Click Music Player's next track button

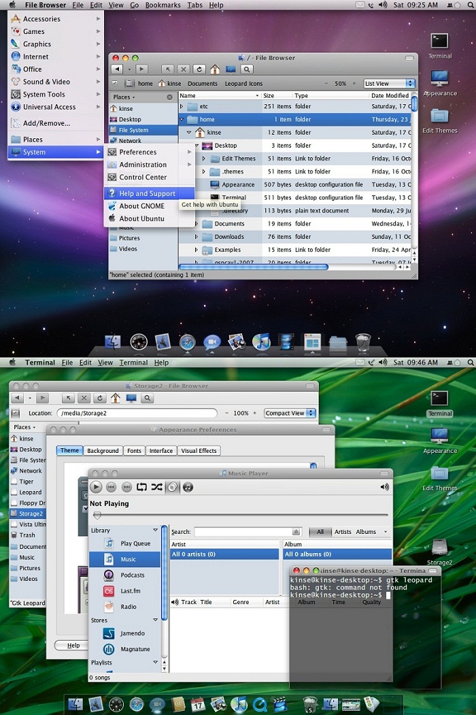pyautogui.click(x=126, y=488)
